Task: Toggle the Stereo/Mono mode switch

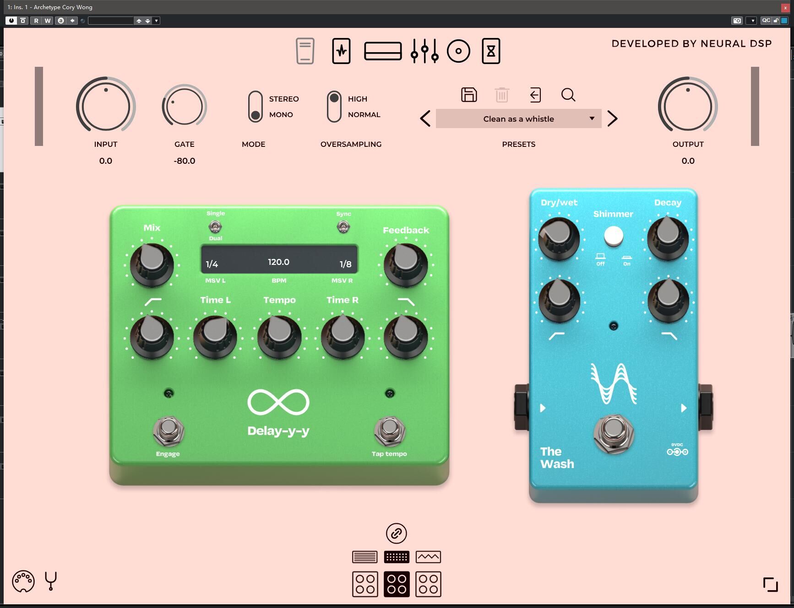Action: pos(256,107)
